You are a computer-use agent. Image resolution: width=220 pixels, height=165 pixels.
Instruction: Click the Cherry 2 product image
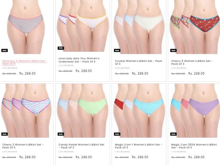click(26, 111)
